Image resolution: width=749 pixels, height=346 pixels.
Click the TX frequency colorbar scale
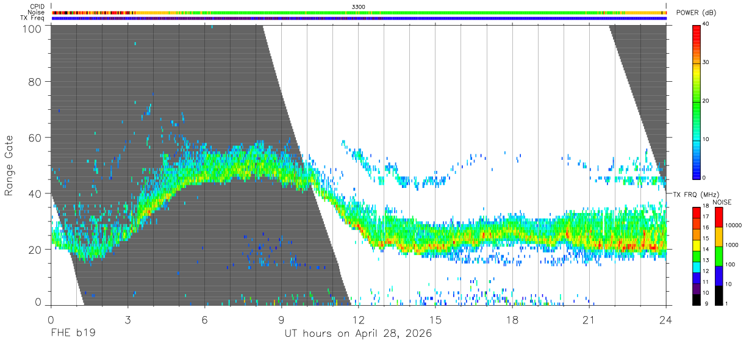[x=697, y=255]
